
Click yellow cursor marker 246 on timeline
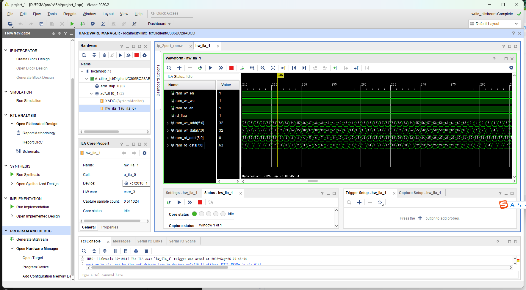point(280,75)
